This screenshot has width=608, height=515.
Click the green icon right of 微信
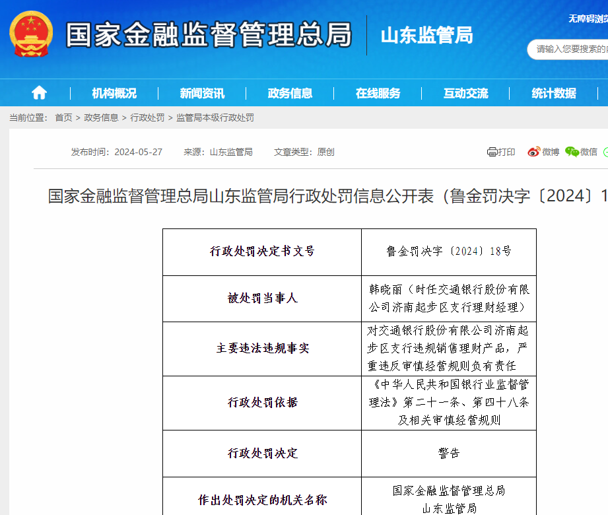pos(605,152)
